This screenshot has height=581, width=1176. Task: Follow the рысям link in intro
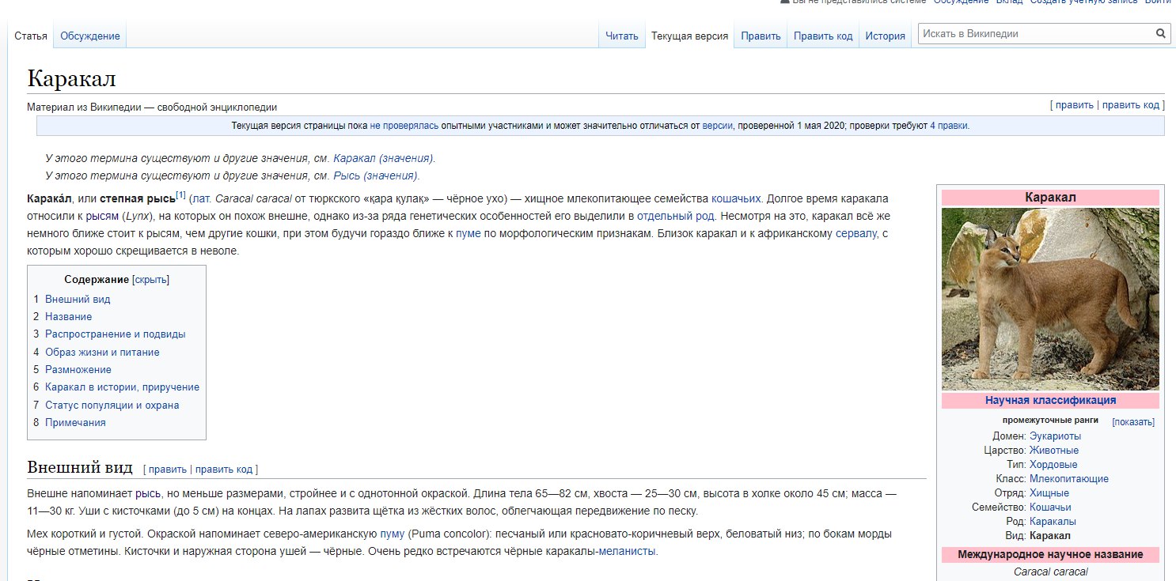coord(102,216)
